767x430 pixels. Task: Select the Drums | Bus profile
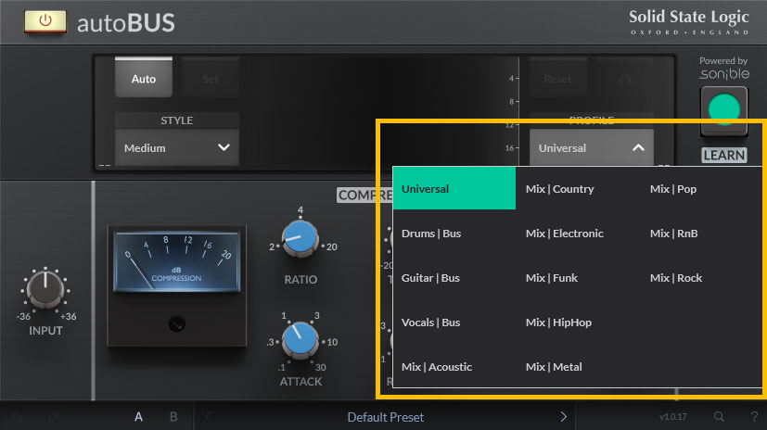pos(431,234)
